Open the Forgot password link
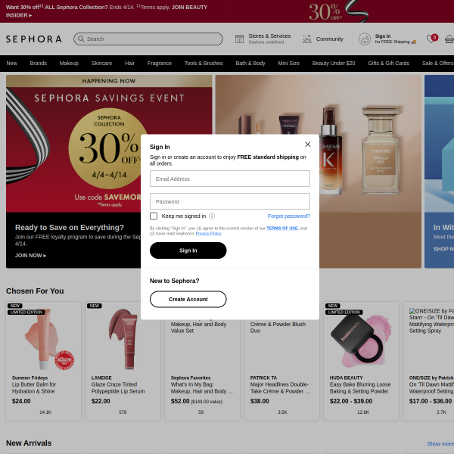 click(289, 216)
